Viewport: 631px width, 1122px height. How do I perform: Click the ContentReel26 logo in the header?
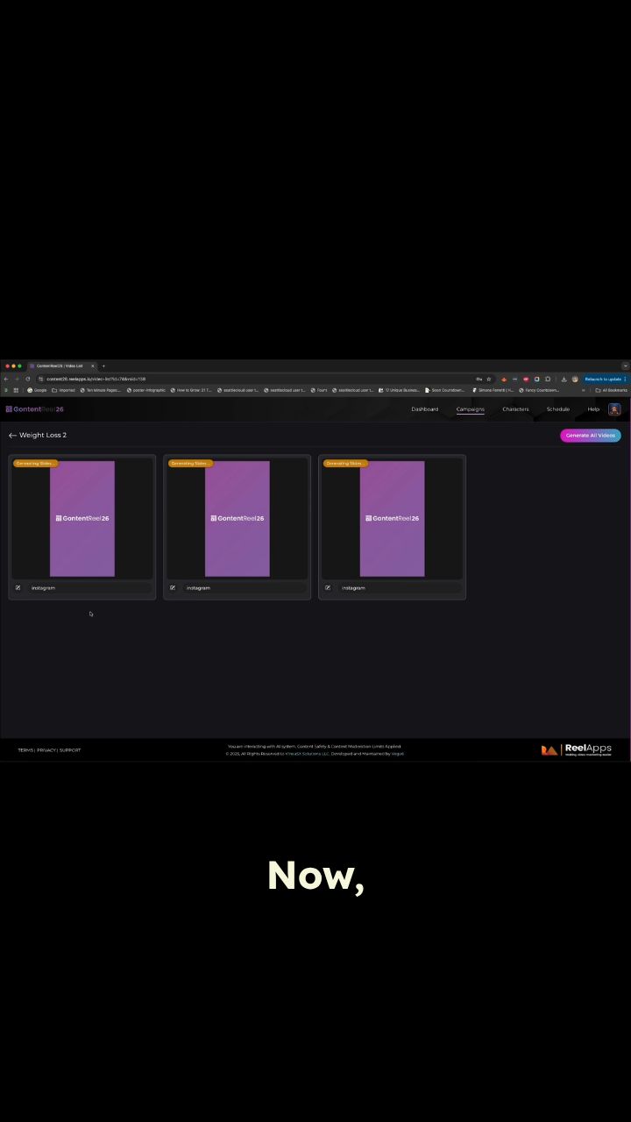(35, 409)
